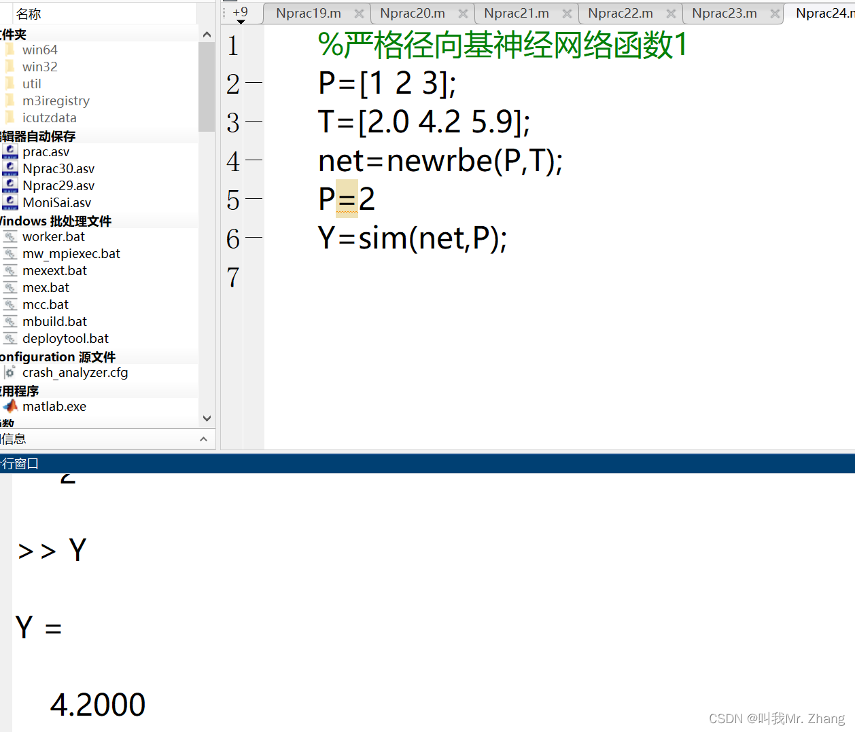Collapse the 信息 panel chevron
855x732 pixels.
coord(203,439)
